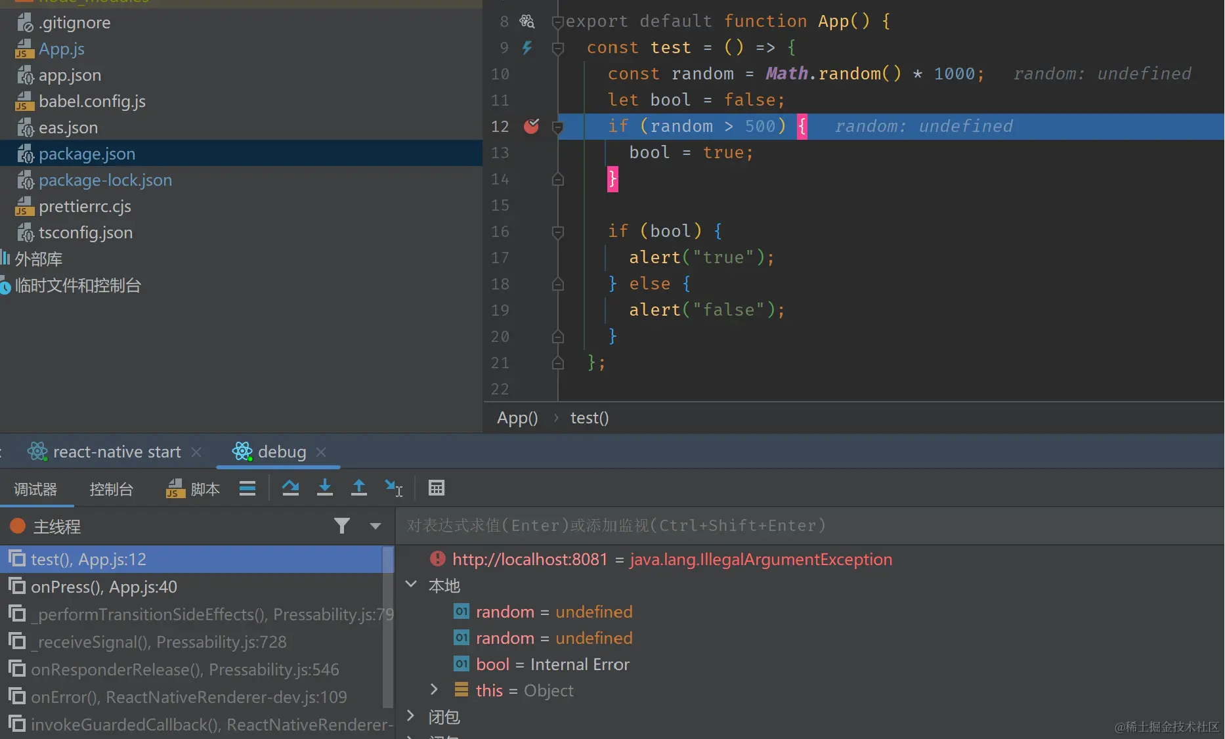This screenshot has width=1225, height=739.
Task: Filter frames with the funnel icon
Action: (341, 526)
